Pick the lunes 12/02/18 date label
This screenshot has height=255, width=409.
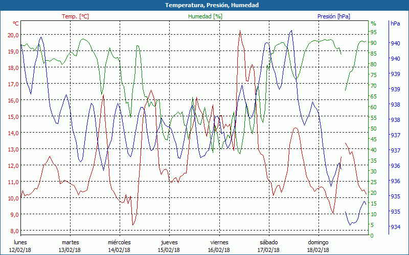click(x=20, y=246)
